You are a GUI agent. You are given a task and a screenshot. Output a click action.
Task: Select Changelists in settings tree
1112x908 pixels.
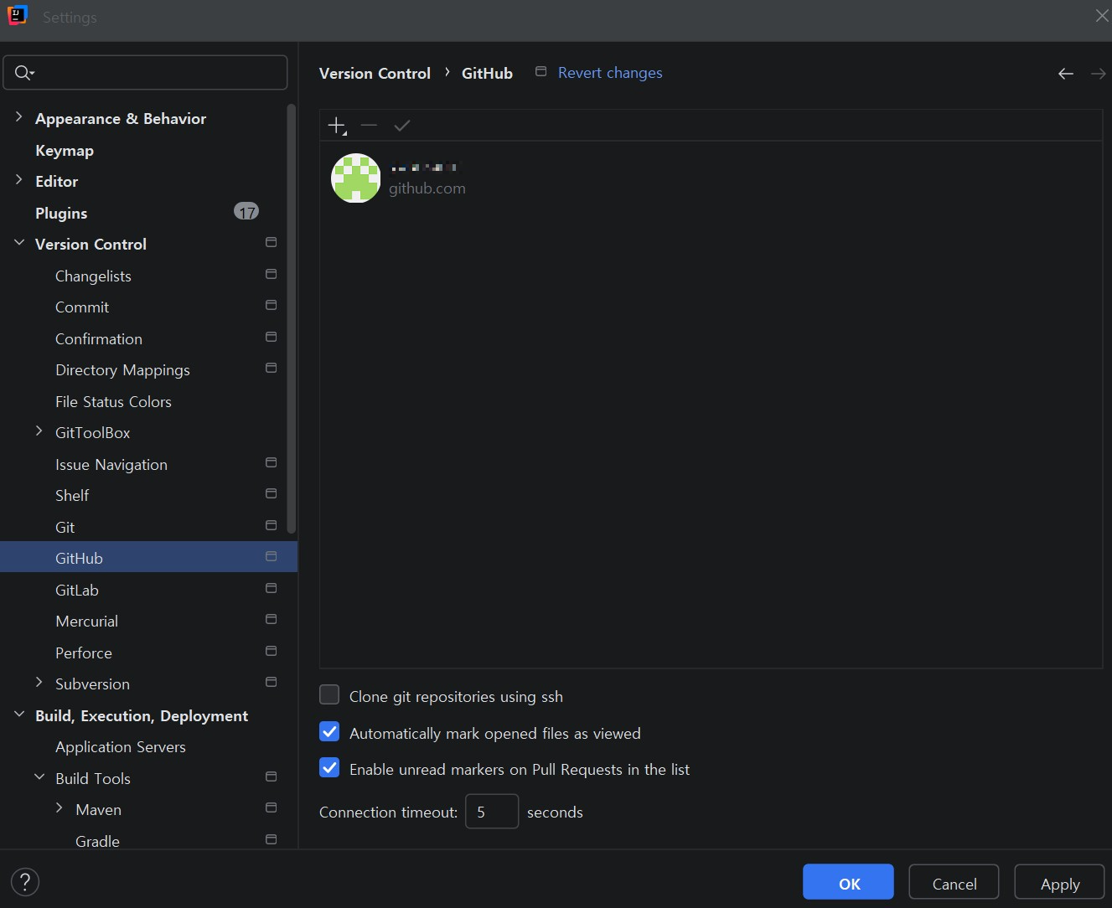(93, 276)
